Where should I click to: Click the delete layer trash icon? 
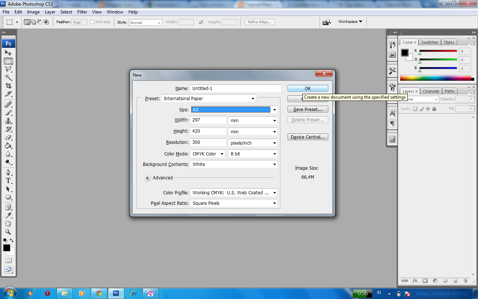[465, 281]
